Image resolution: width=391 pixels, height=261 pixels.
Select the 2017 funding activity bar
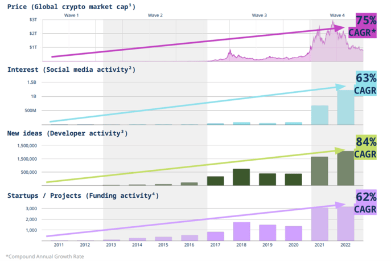click(x=216, y=236)
